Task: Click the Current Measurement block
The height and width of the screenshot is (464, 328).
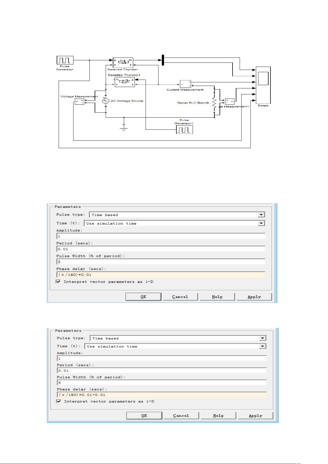Action: click(185, 84)
